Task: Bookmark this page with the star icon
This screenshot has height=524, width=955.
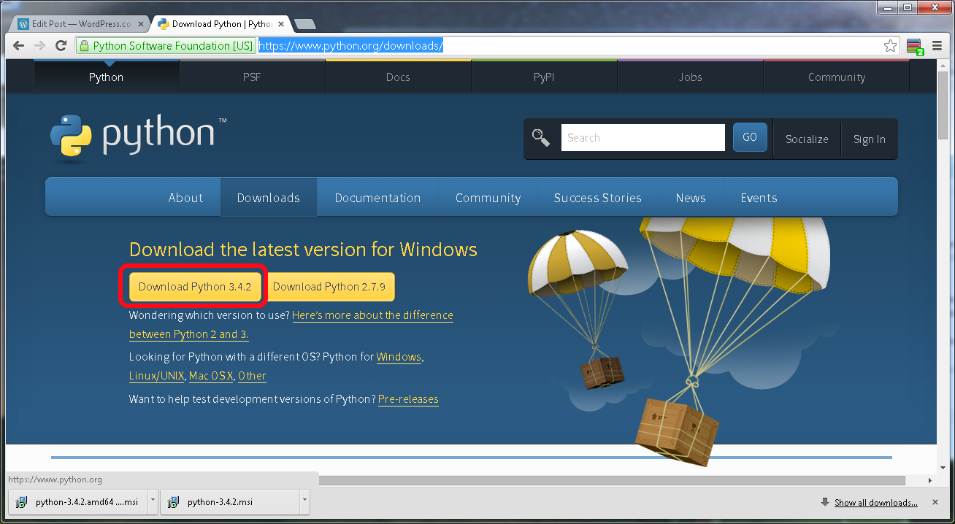Action: (890, 46)
